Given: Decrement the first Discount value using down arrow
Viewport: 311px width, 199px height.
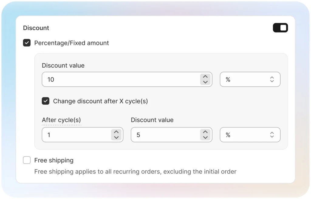Looking at the screenshot, I should [x=205, y=82].
